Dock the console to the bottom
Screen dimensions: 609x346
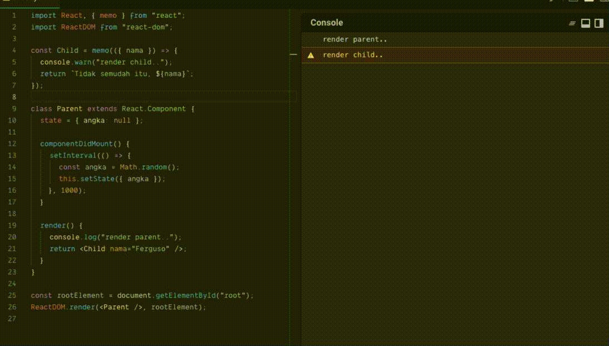[x=586, y=23]
